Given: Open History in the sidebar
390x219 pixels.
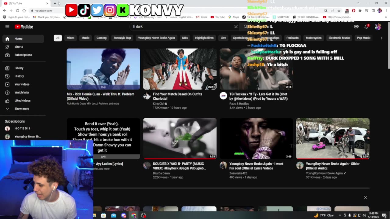Looking at the screenshot, I should tap(23, 76).
